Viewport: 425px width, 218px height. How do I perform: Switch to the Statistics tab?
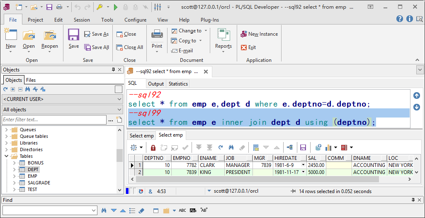(178, 84)
